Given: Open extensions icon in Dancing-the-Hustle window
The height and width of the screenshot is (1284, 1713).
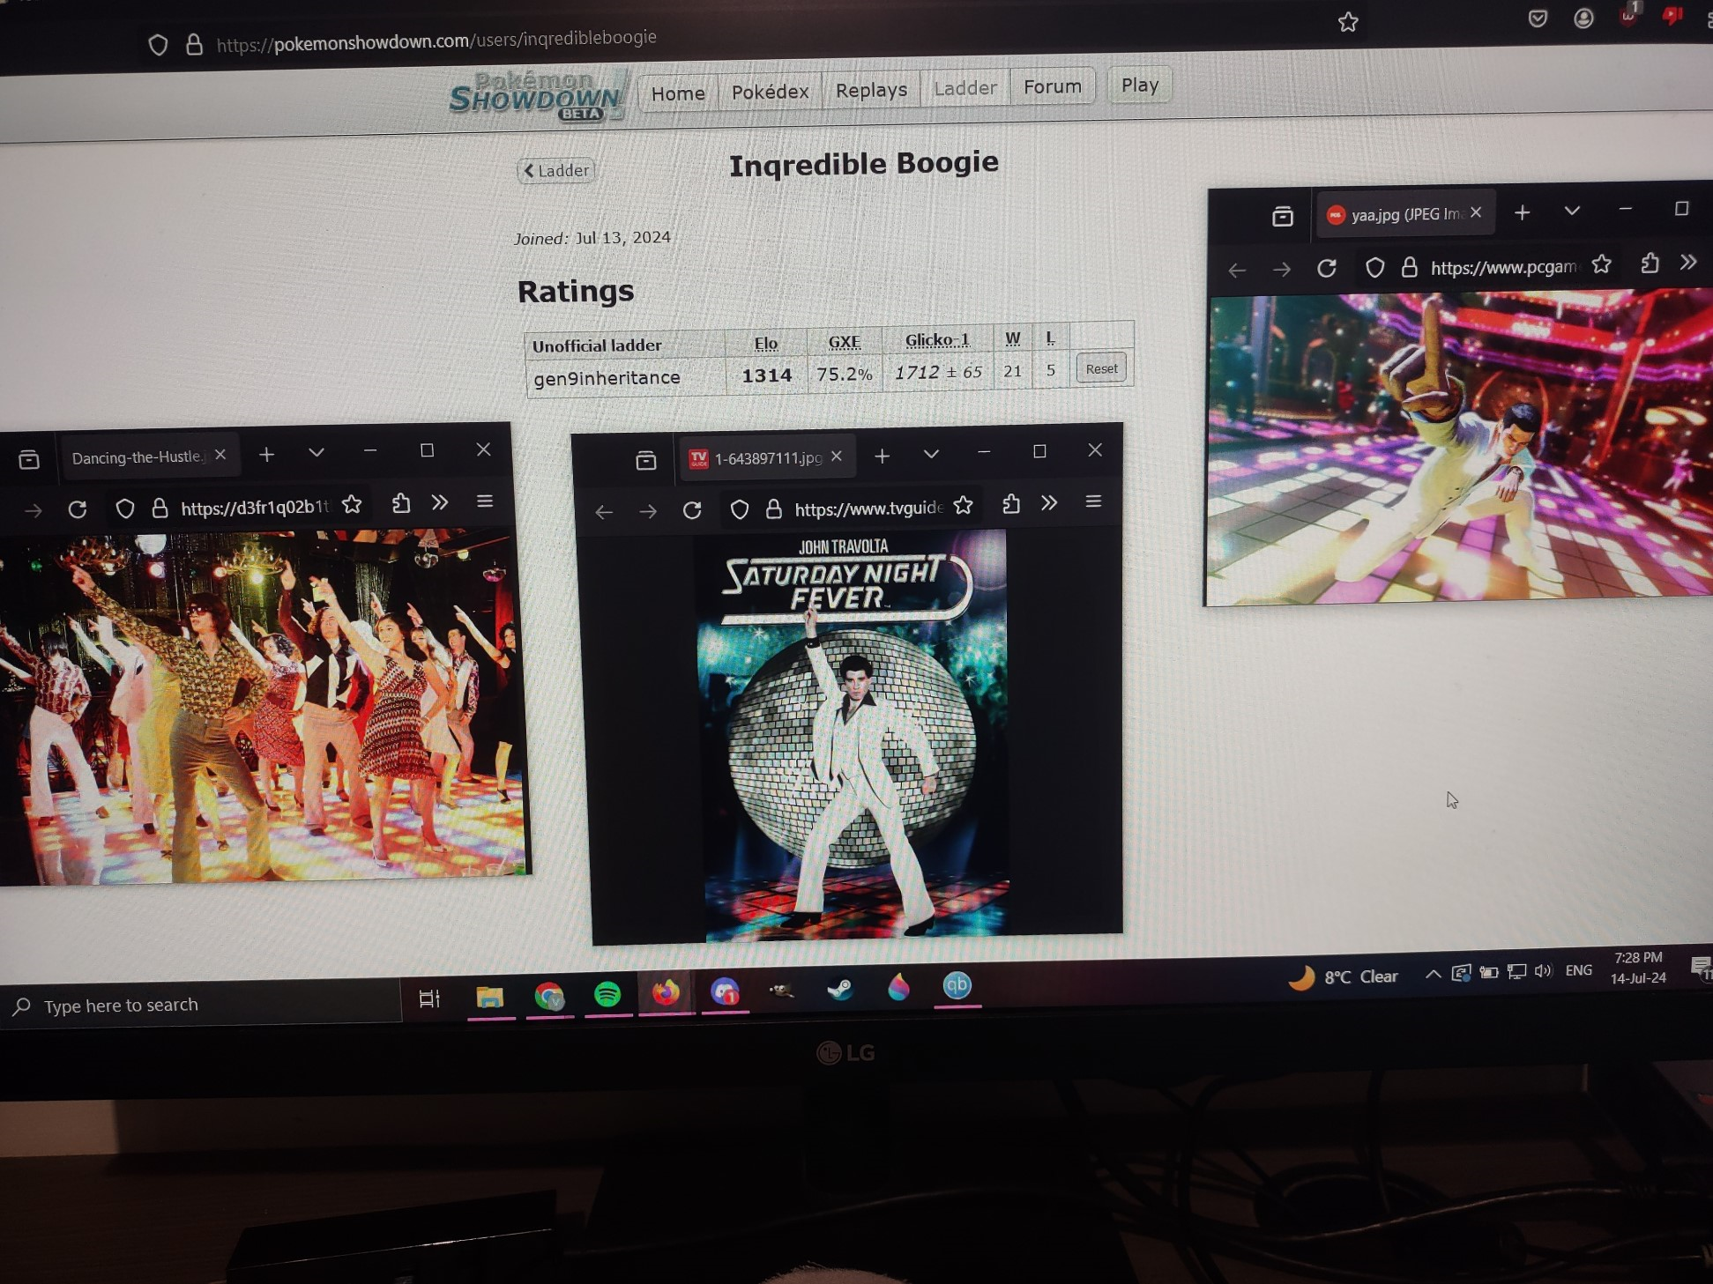Looking at the screenshot, I should click(x=400, y=503).
